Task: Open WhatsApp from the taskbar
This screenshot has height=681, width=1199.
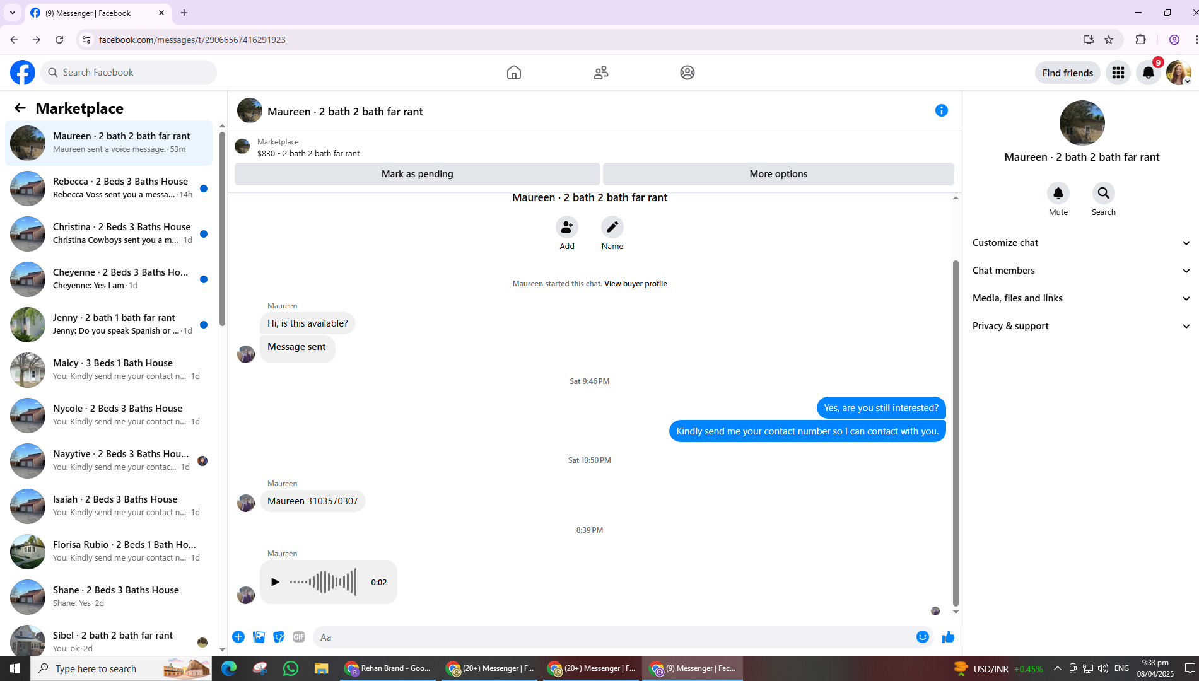Action: pos(291,668)
